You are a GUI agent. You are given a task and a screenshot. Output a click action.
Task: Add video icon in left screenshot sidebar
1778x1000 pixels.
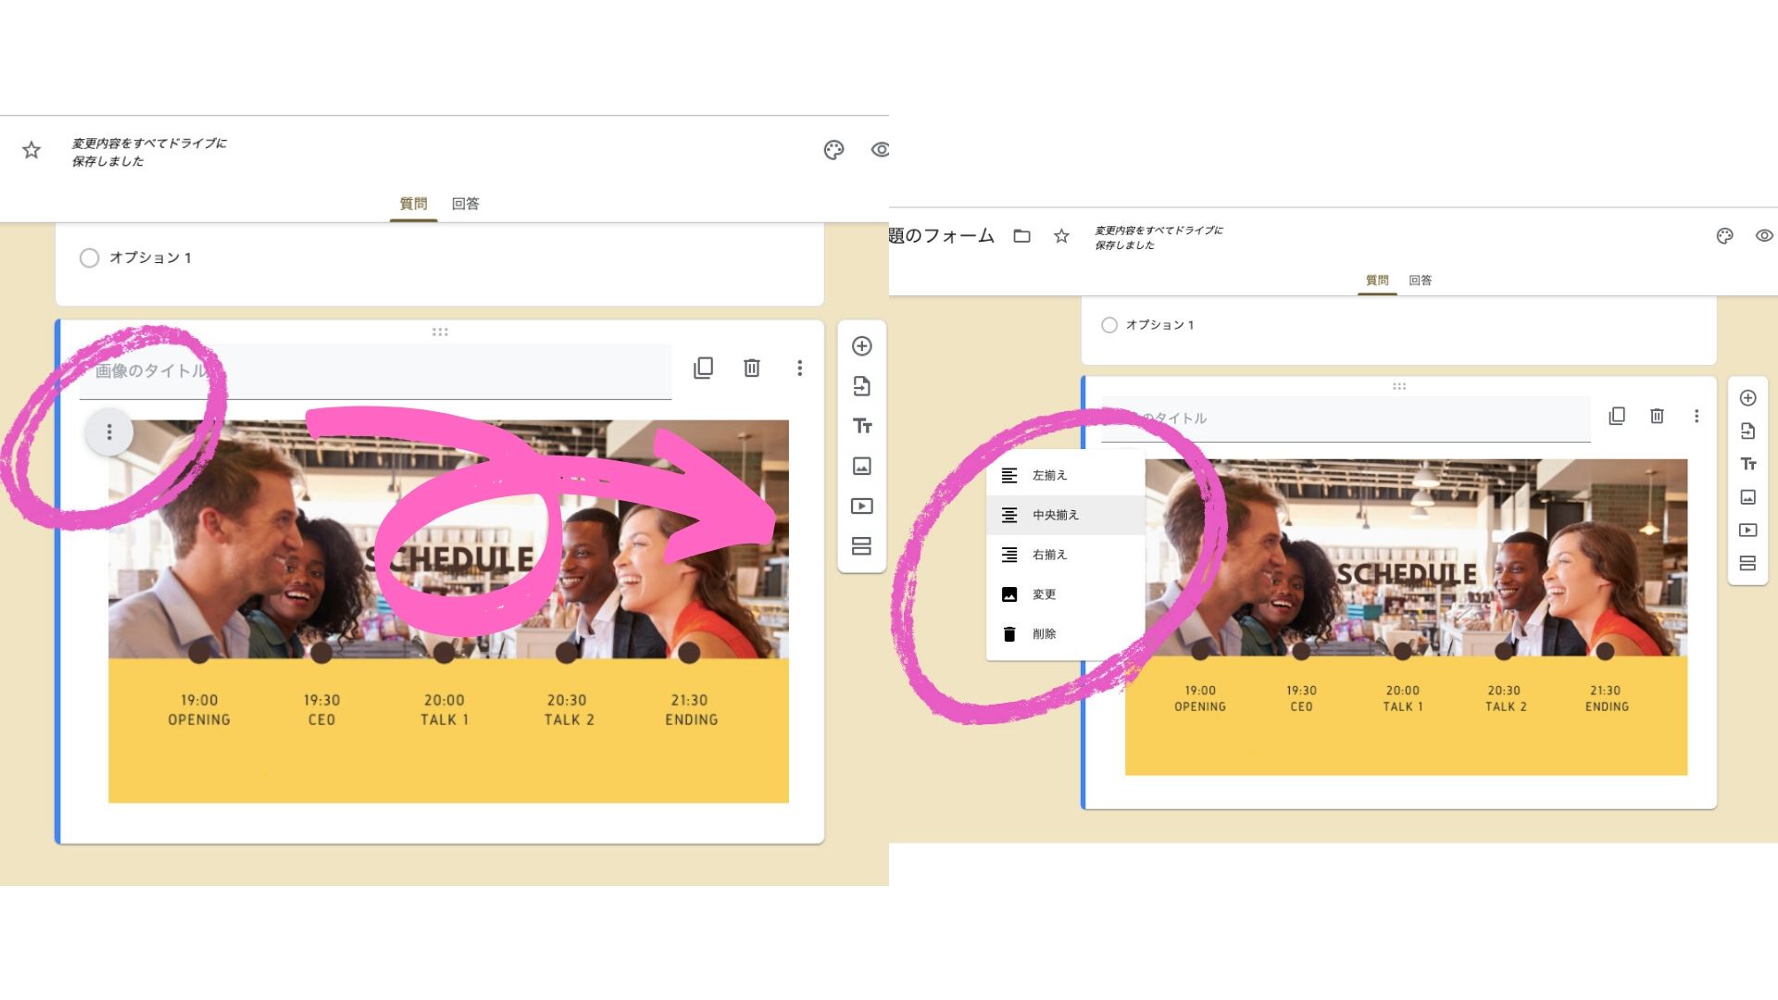(x=861, y=506)
